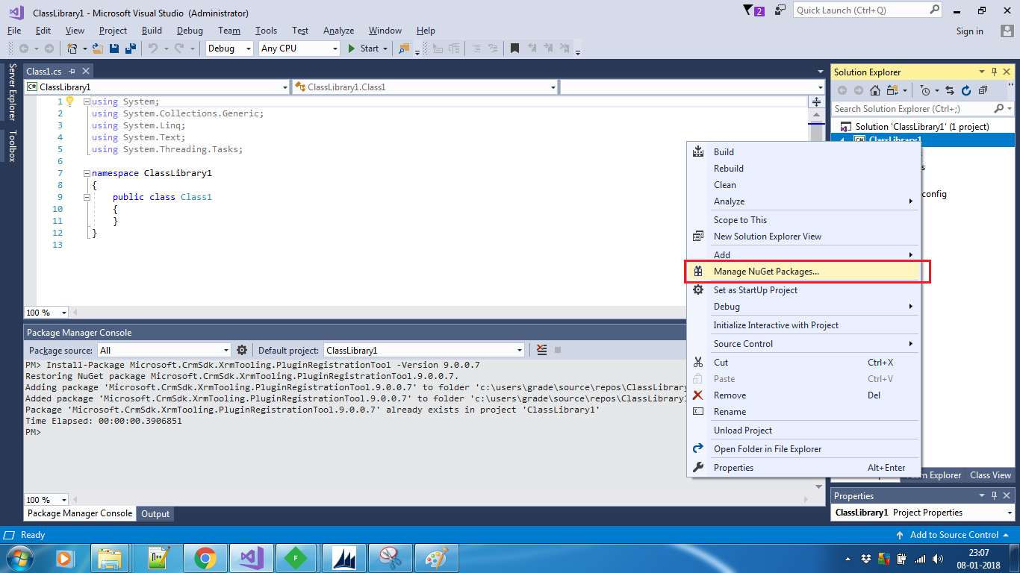Click the Redo arrow icon

[179, 48]
